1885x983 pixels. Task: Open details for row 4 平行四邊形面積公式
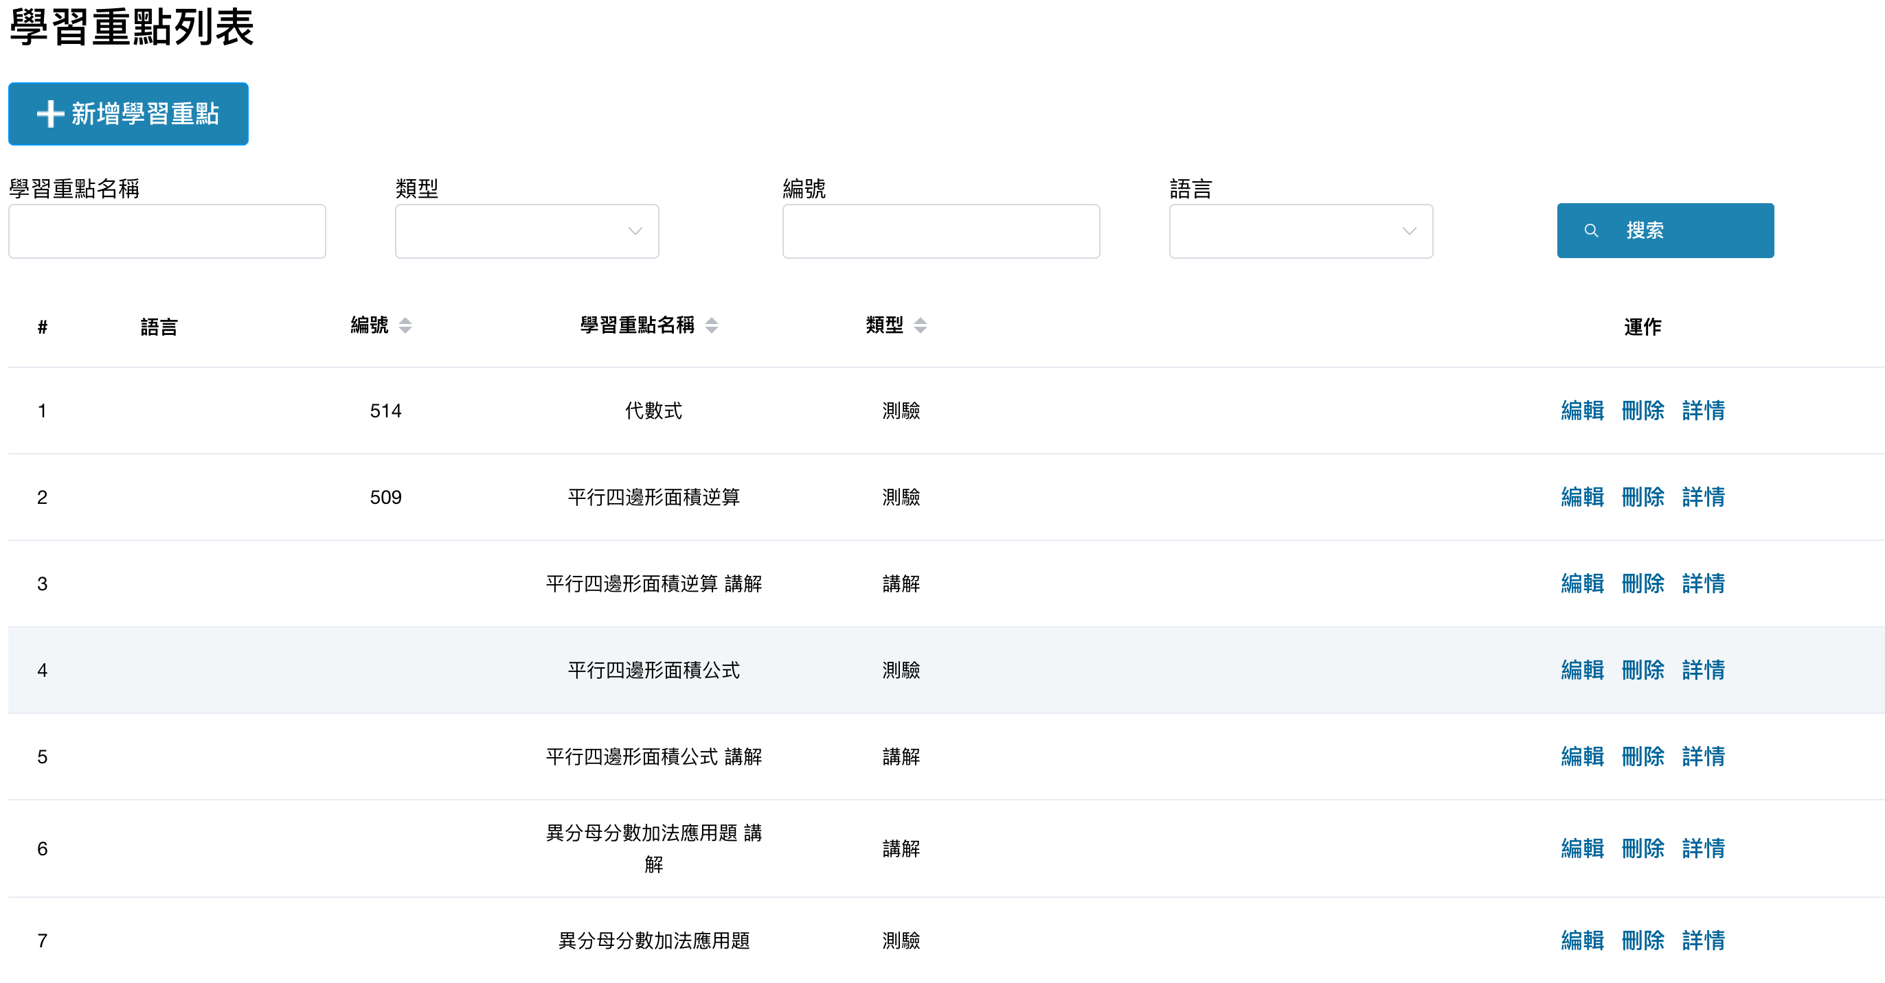(1704, 669)
